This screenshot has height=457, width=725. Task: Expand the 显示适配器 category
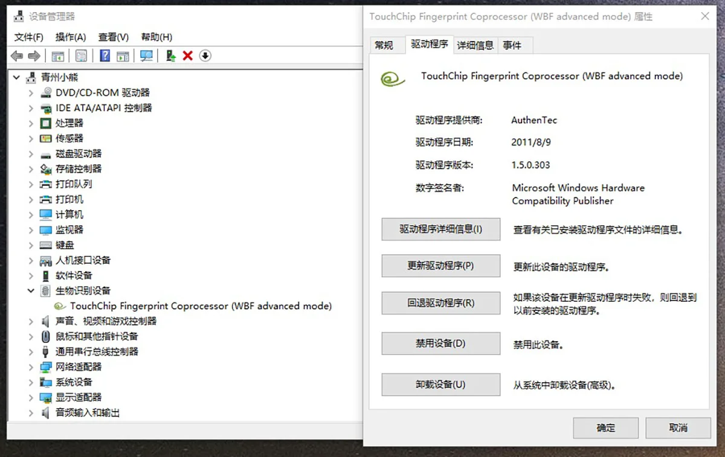pos(31,397)
